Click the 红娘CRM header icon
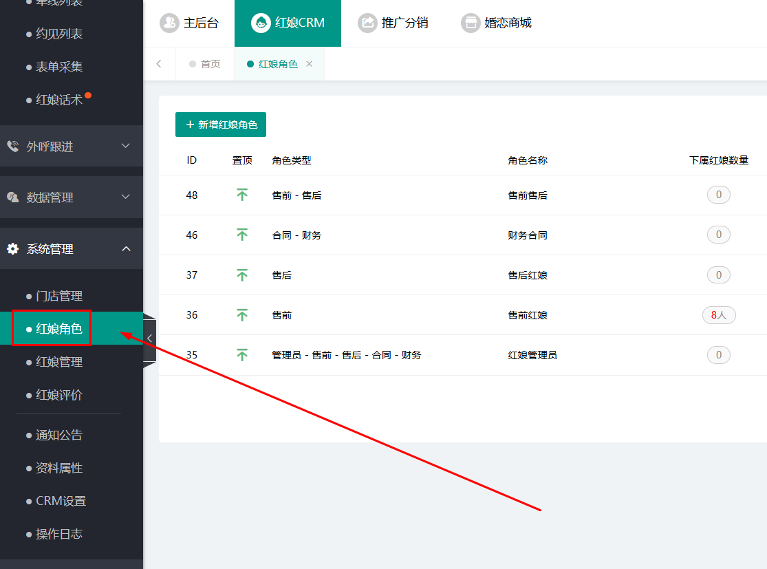767x569 pixels. click(261, 23)
